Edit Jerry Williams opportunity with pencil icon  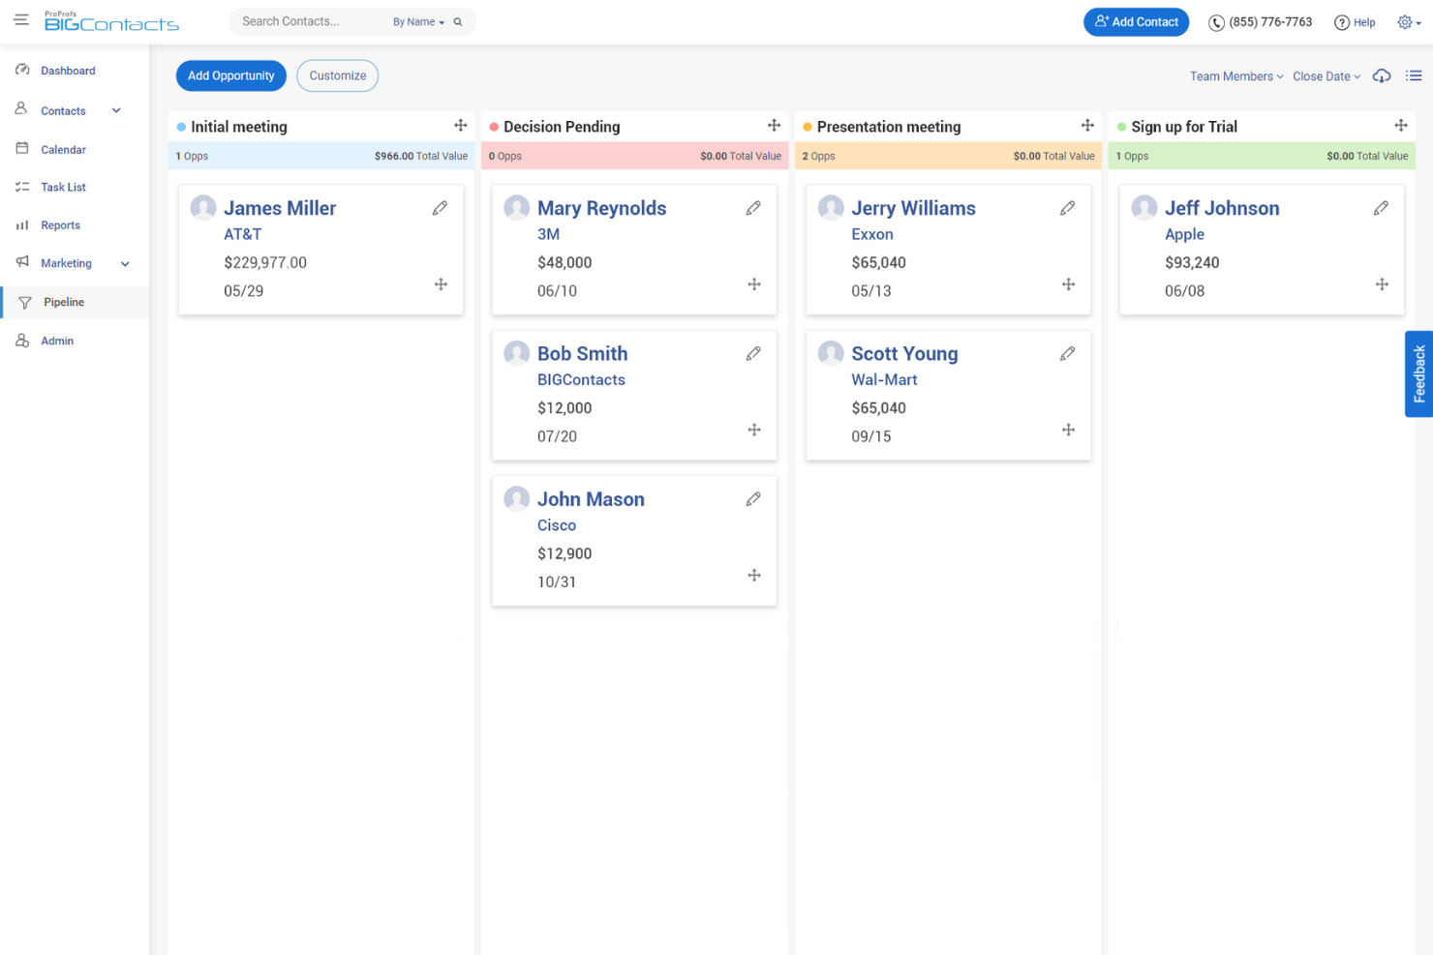coord(1067,208)
